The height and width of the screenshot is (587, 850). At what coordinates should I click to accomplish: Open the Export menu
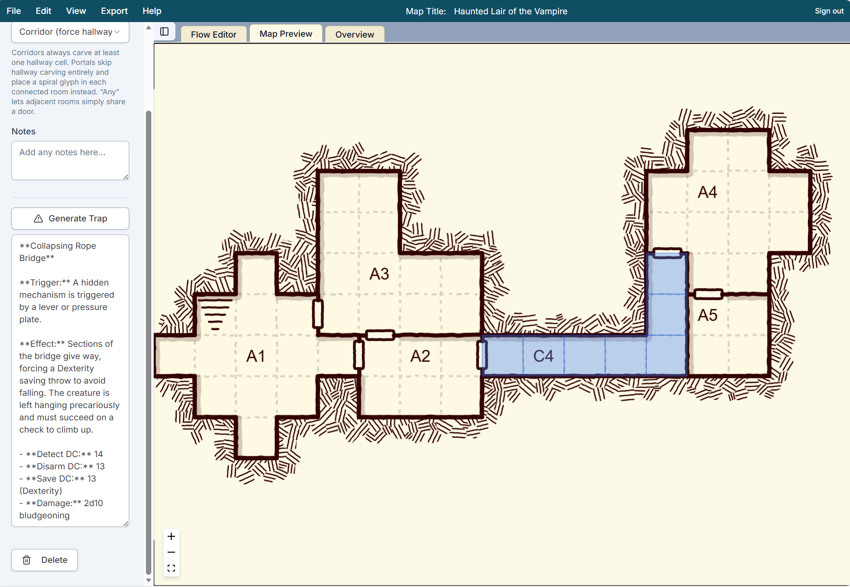click(114, 11)
